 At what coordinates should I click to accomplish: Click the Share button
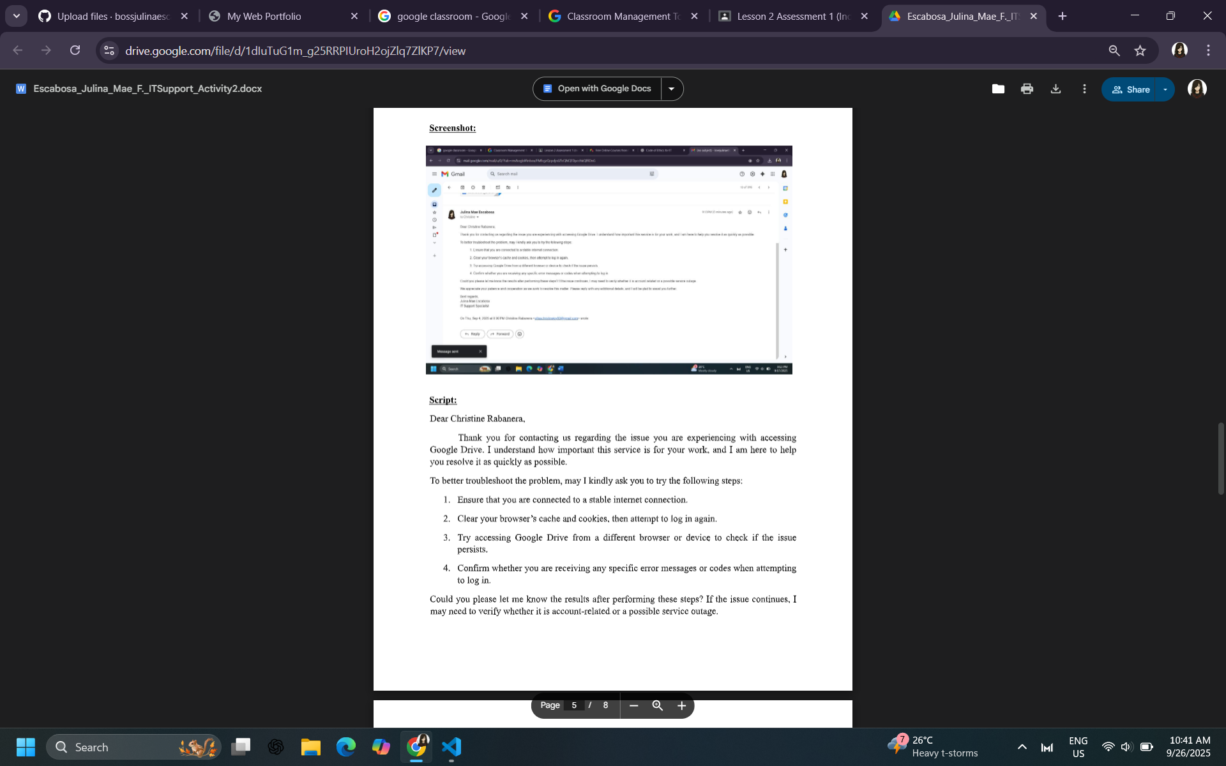click(1130, 89)
